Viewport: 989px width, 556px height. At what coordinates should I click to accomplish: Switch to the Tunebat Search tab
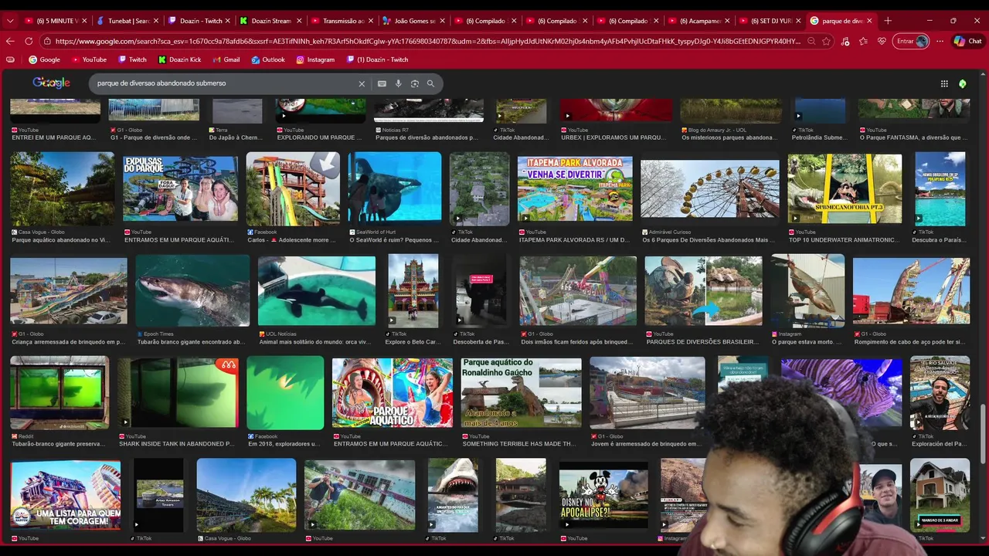coord(127,21)
